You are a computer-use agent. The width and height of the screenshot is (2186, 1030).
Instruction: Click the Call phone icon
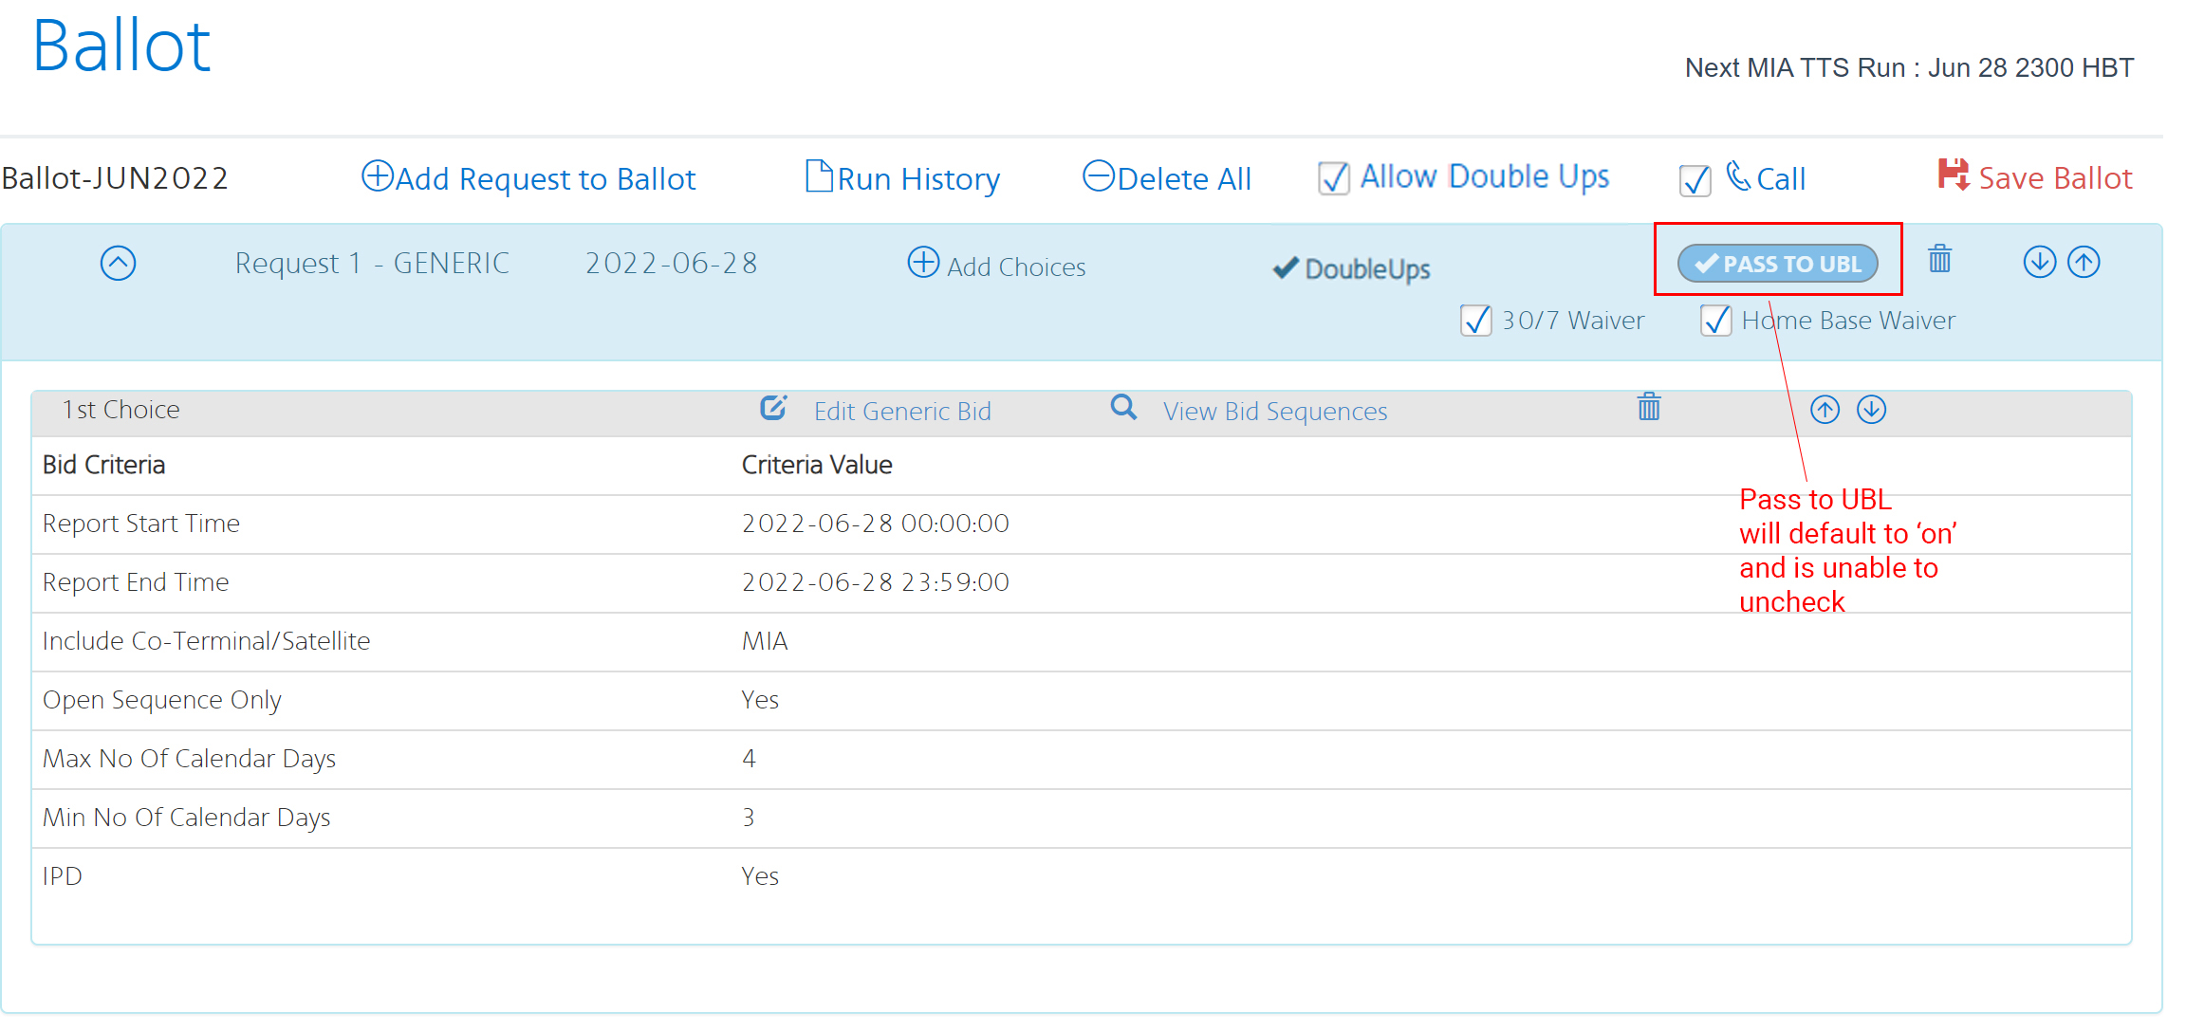1738,176
